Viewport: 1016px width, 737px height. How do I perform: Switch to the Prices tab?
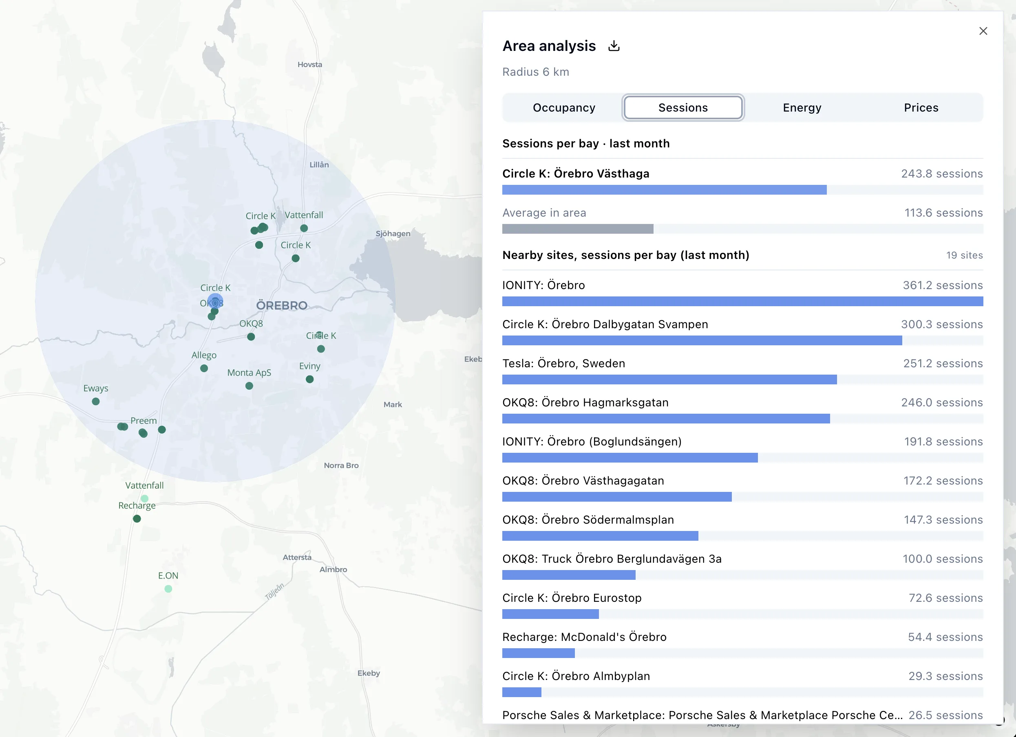pyautogui.click(x=921, y=107)
